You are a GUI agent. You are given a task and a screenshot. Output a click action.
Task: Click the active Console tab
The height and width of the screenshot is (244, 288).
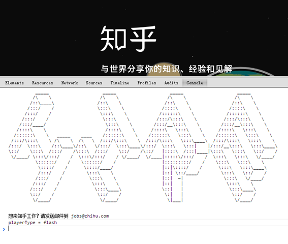195,83
